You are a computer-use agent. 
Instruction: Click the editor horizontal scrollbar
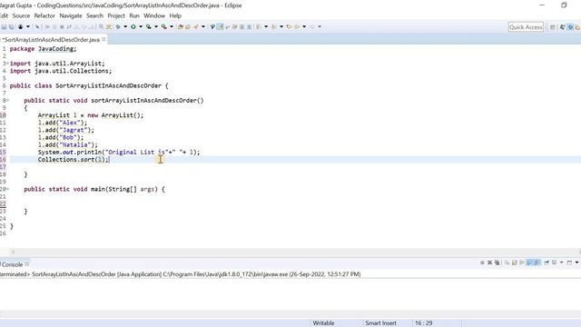(x=294, y=252)
